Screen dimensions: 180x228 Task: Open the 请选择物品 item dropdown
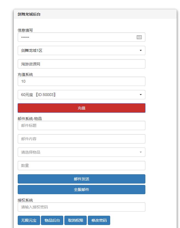[81, 152]
